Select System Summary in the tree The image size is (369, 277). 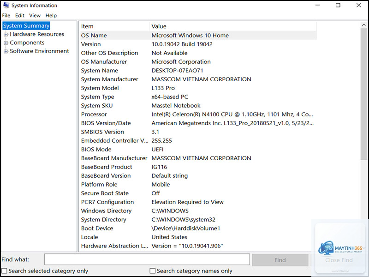26,26
